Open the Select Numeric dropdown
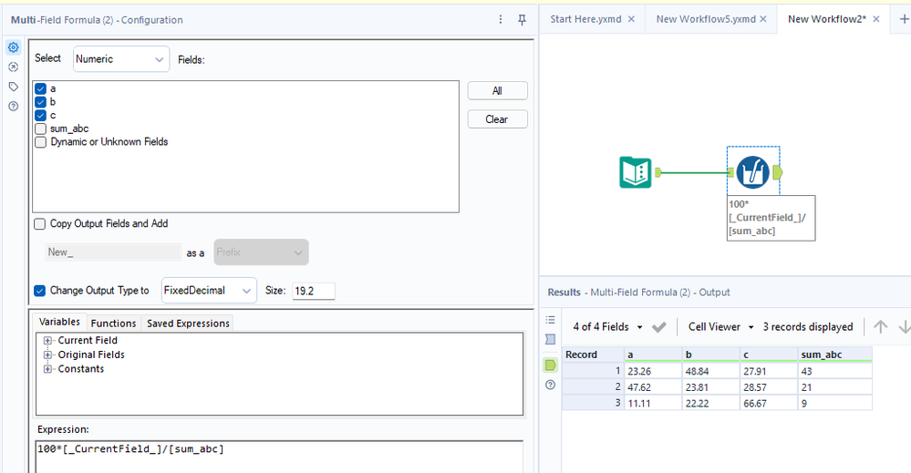 point(121,59)
